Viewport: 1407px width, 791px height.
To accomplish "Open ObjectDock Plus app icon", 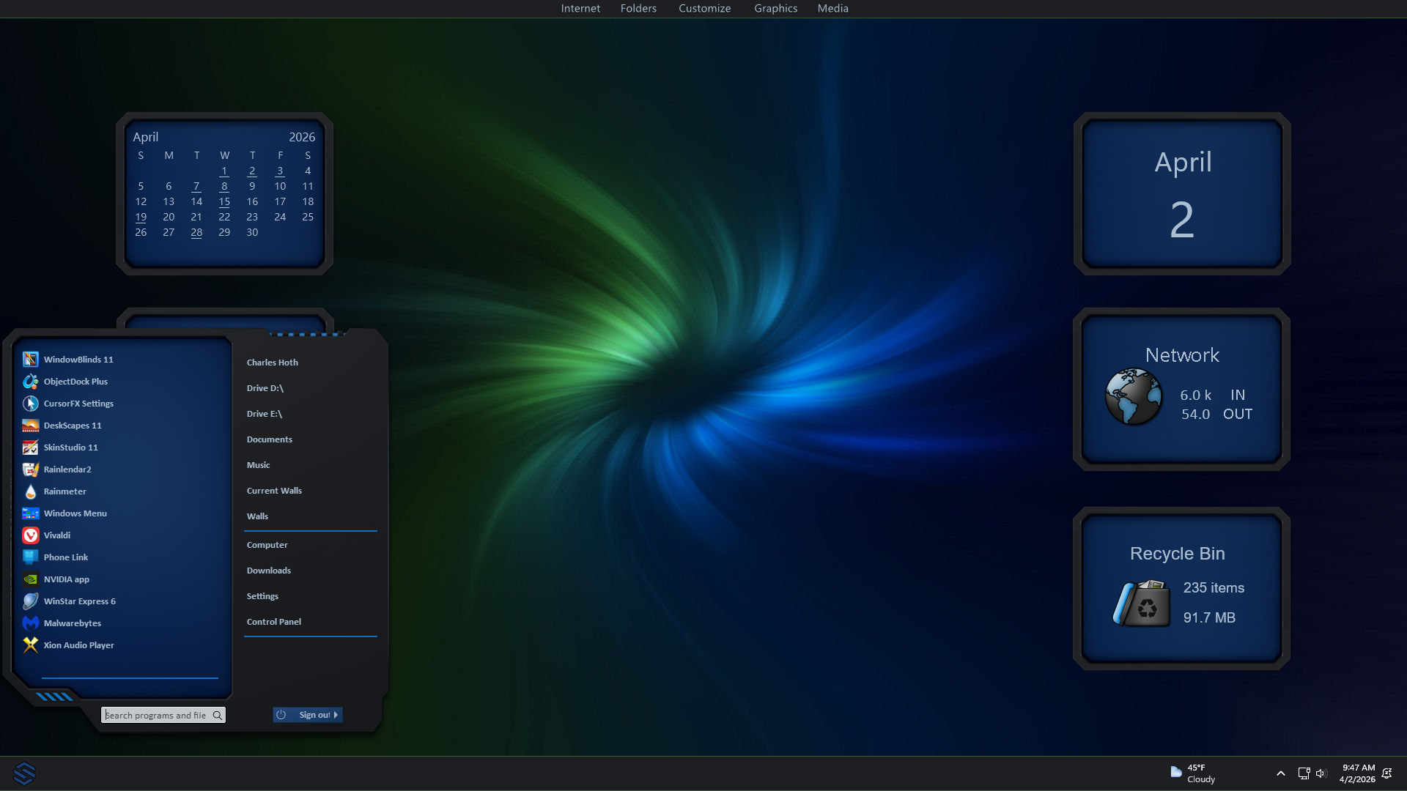I will (30, 382).
